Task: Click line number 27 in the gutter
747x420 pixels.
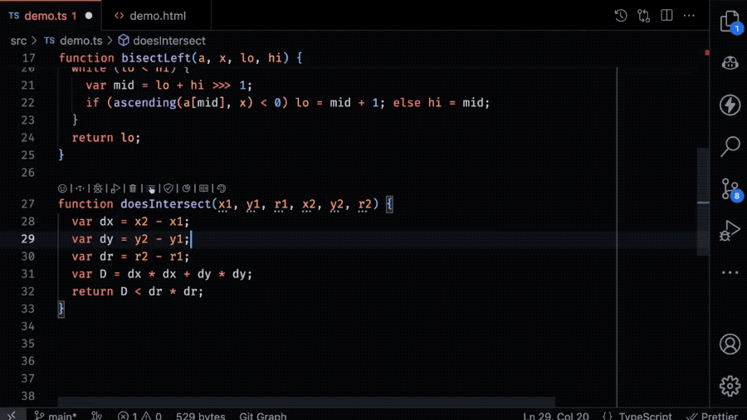Action: (28, 204)
